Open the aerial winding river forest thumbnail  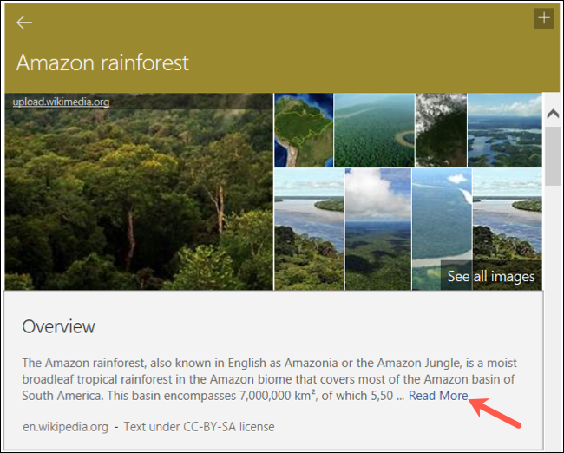[374, 130]
